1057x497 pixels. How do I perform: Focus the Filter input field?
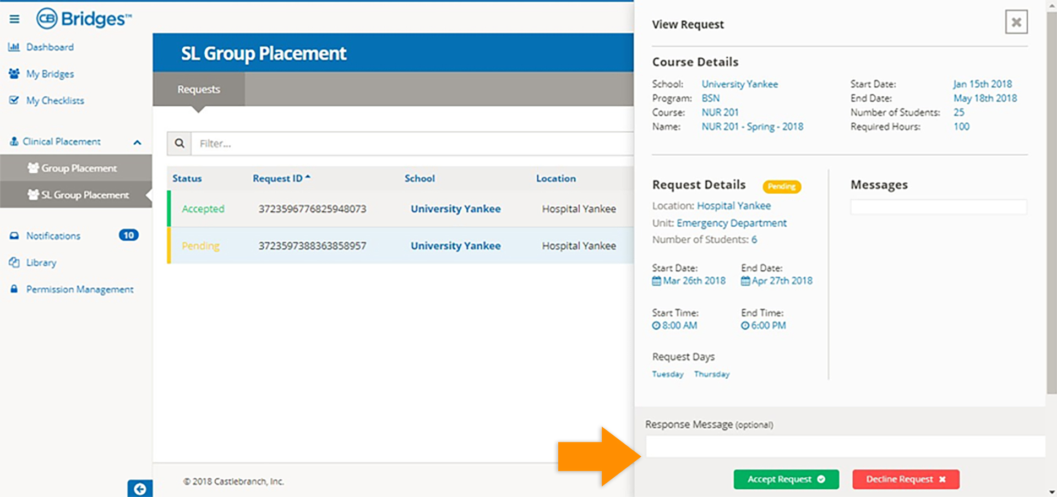click(412, 144)
